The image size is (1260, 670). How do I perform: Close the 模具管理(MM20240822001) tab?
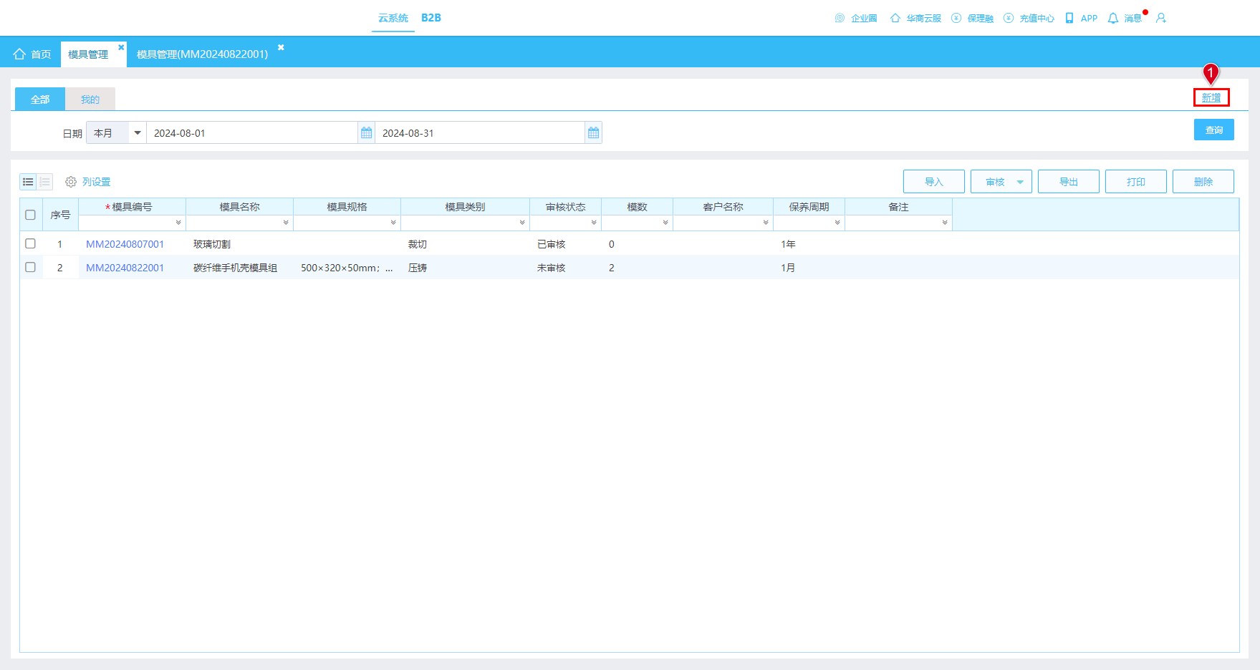(281, 47)
